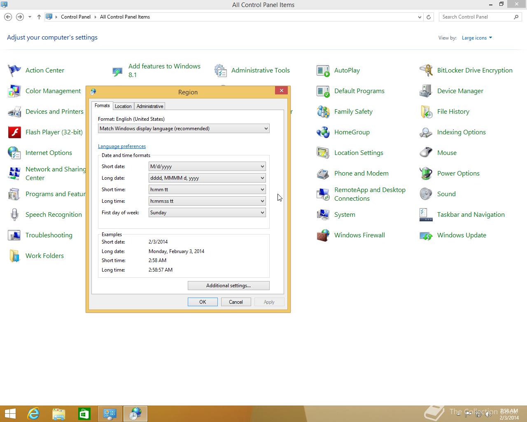
Task: Expand the address bar history dropdown arrow
Action: pyautogui.click(x=420, y=17)
